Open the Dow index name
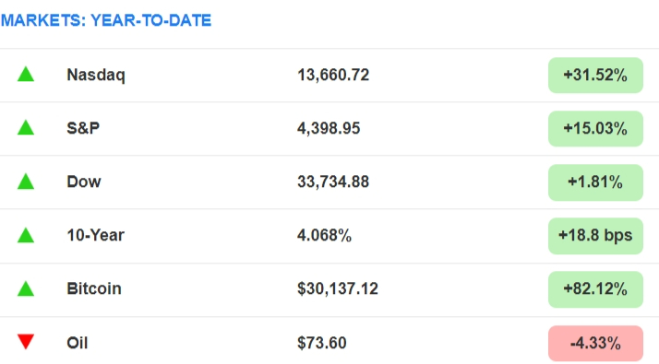Screen dimensions: 659x364 coord(84,182)
